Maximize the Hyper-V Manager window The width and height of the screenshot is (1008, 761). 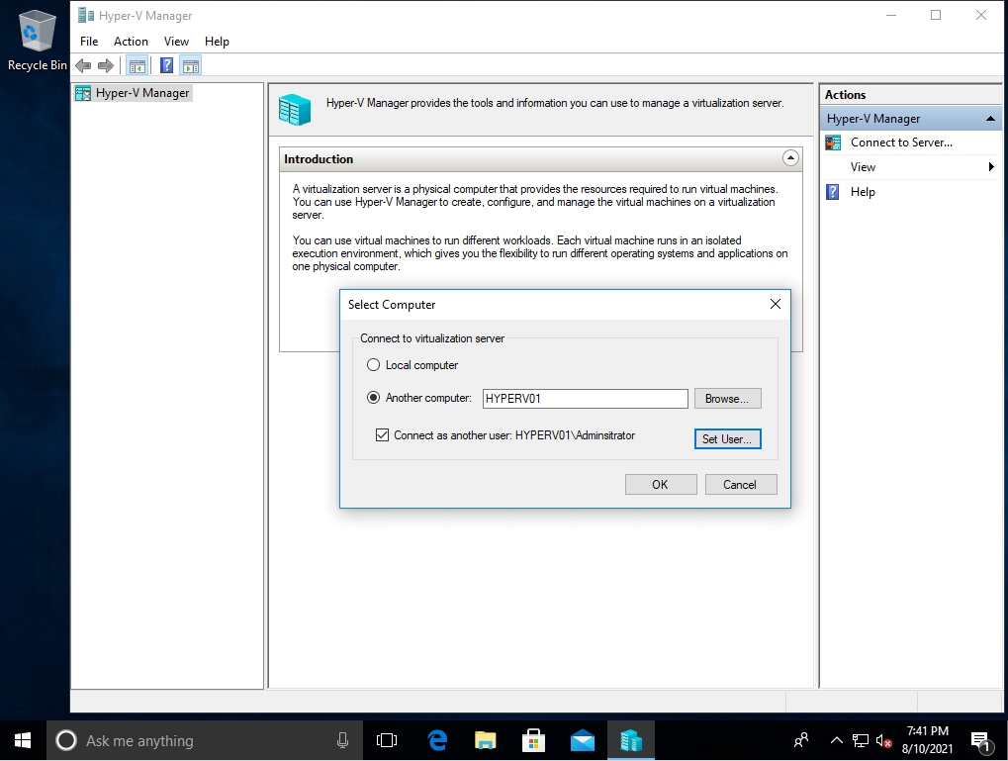click(x=936, y=16)
